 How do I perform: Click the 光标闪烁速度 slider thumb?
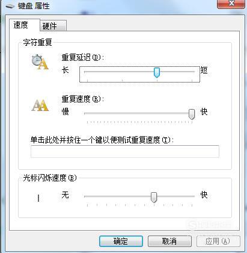click(154, 198)
